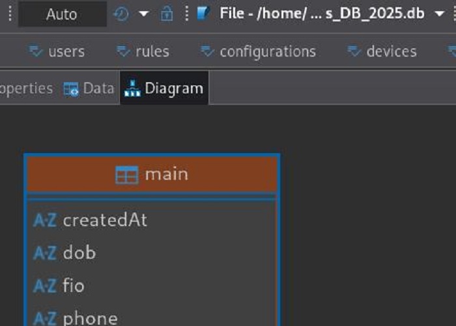
Task: Switch to the configurations editor tab
Action: coord(258,52)
